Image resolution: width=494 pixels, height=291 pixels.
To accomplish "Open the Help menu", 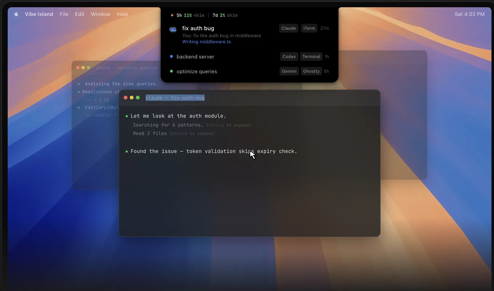I will tap(123, 14).
